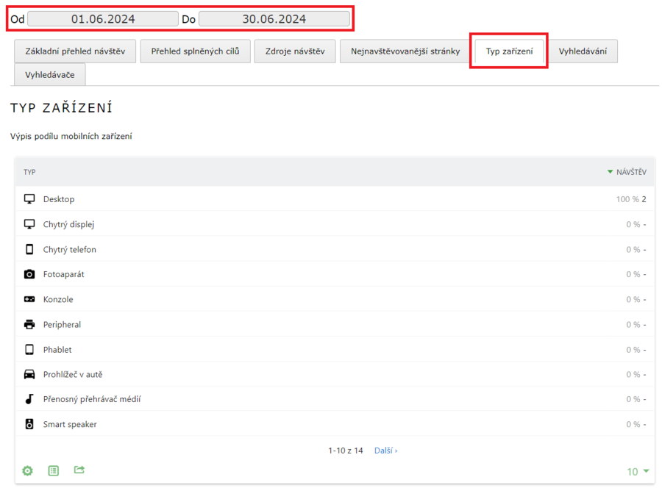662x488 pixels.
Task: Open the row limit dropdown showing 10
Action: pos(638,471)
